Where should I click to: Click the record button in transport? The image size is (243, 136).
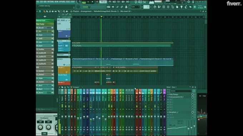(97, 2)
